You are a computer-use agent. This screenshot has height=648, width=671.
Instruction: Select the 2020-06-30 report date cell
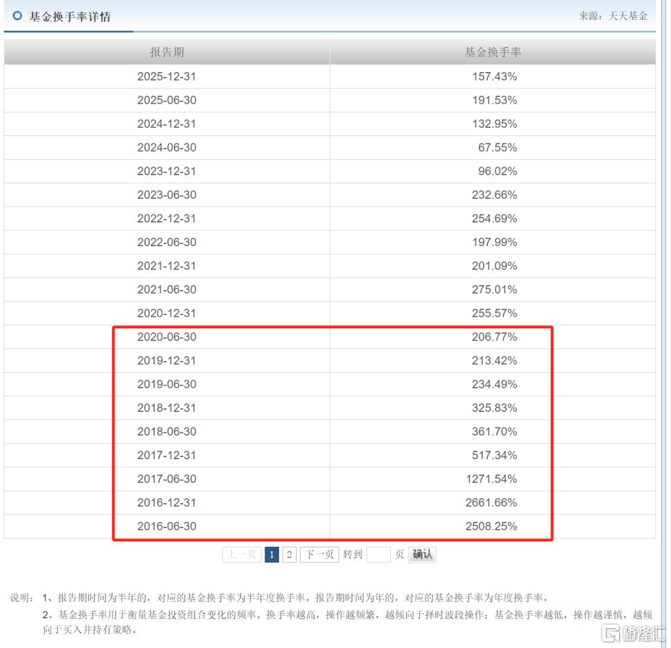tap(167, 337)
